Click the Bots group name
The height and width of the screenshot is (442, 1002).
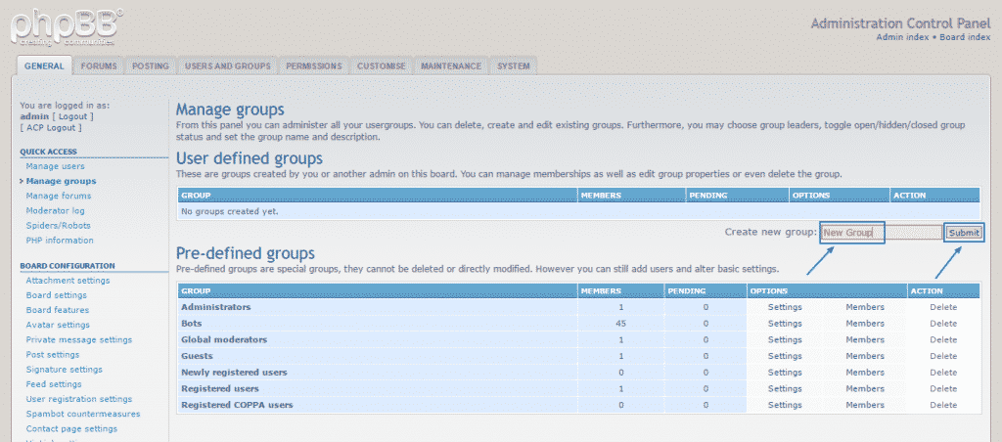tap(191, 324)
